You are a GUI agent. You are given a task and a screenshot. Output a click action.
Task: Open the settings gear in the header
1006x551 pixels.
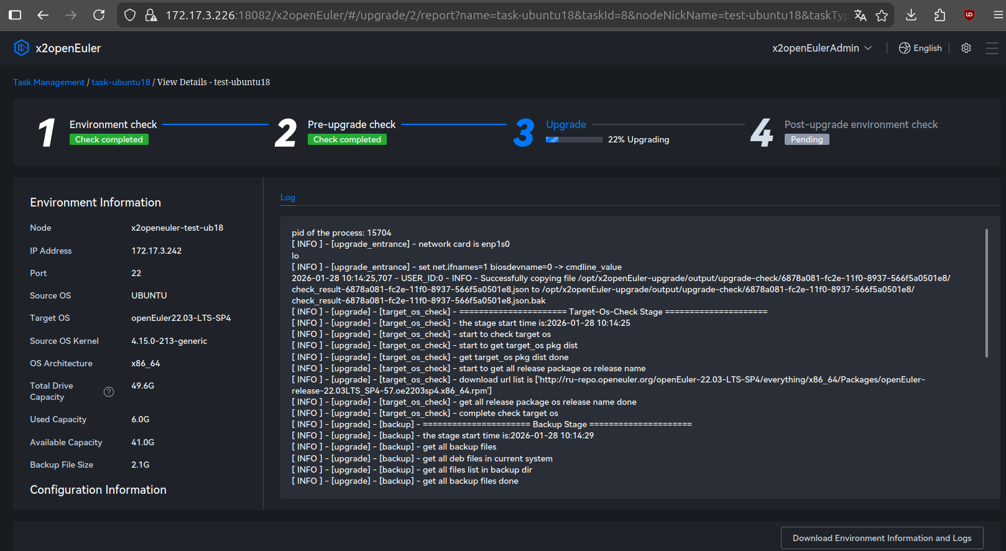coord(966,48)
